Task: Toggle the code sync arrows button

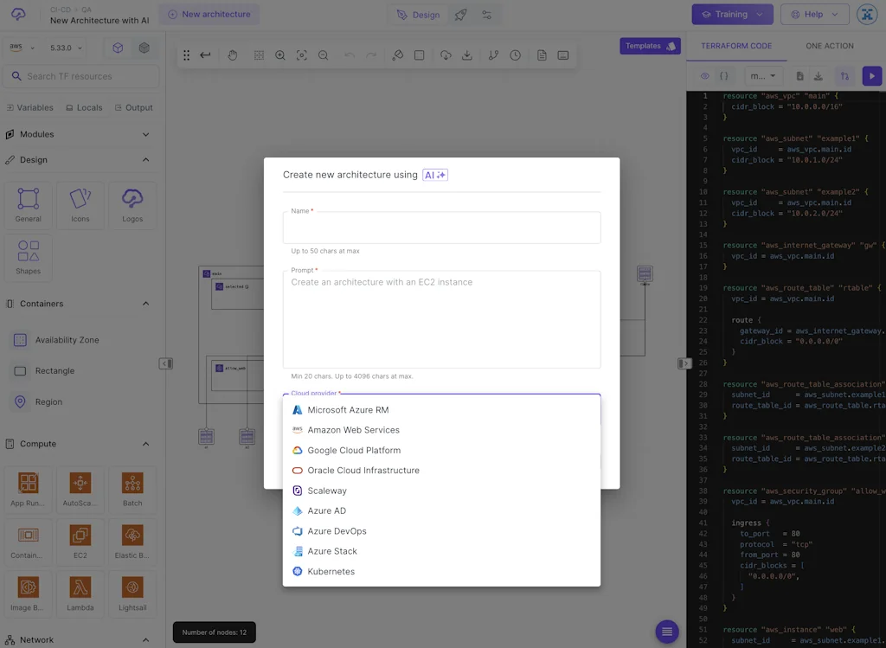Action: click(844, 76)
